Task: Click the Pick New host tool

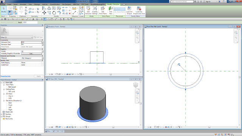Action: (x=111, y=11)
